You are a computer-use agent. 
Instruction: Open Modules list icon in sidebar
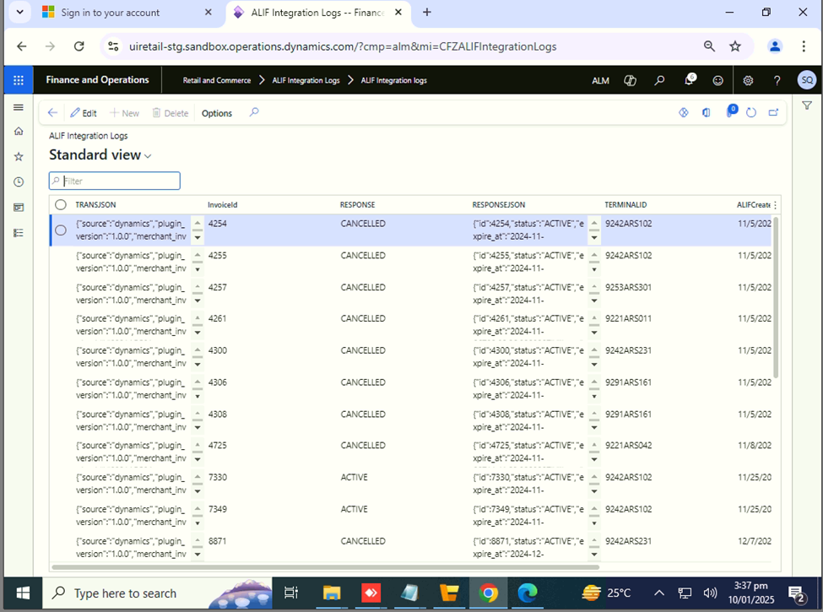coord(19,232)
